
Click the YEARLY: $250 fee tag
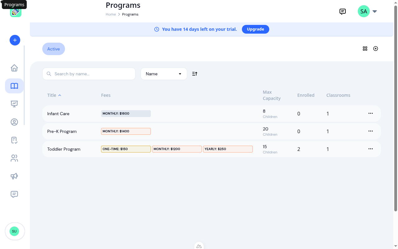[228, 149]
